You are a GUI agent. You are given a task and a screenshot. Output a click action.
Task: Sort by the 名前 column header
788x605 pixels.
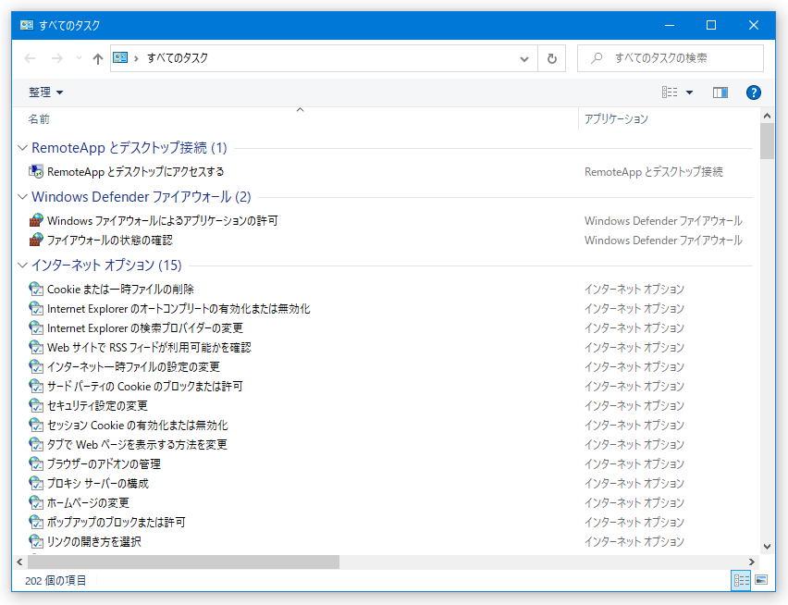point(39,119)
